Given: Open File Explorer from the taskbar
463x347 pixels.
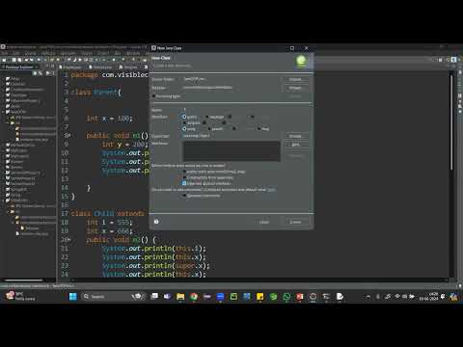Looking at the screenshot, I should 180,296.
